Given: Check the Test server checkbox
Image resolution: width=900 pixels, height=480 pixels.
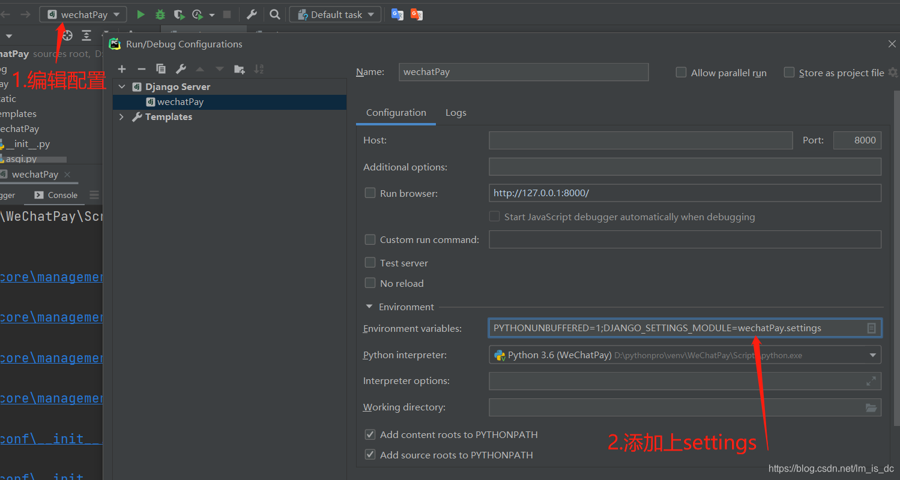Looking at the screenshot, I should (370, 263).
